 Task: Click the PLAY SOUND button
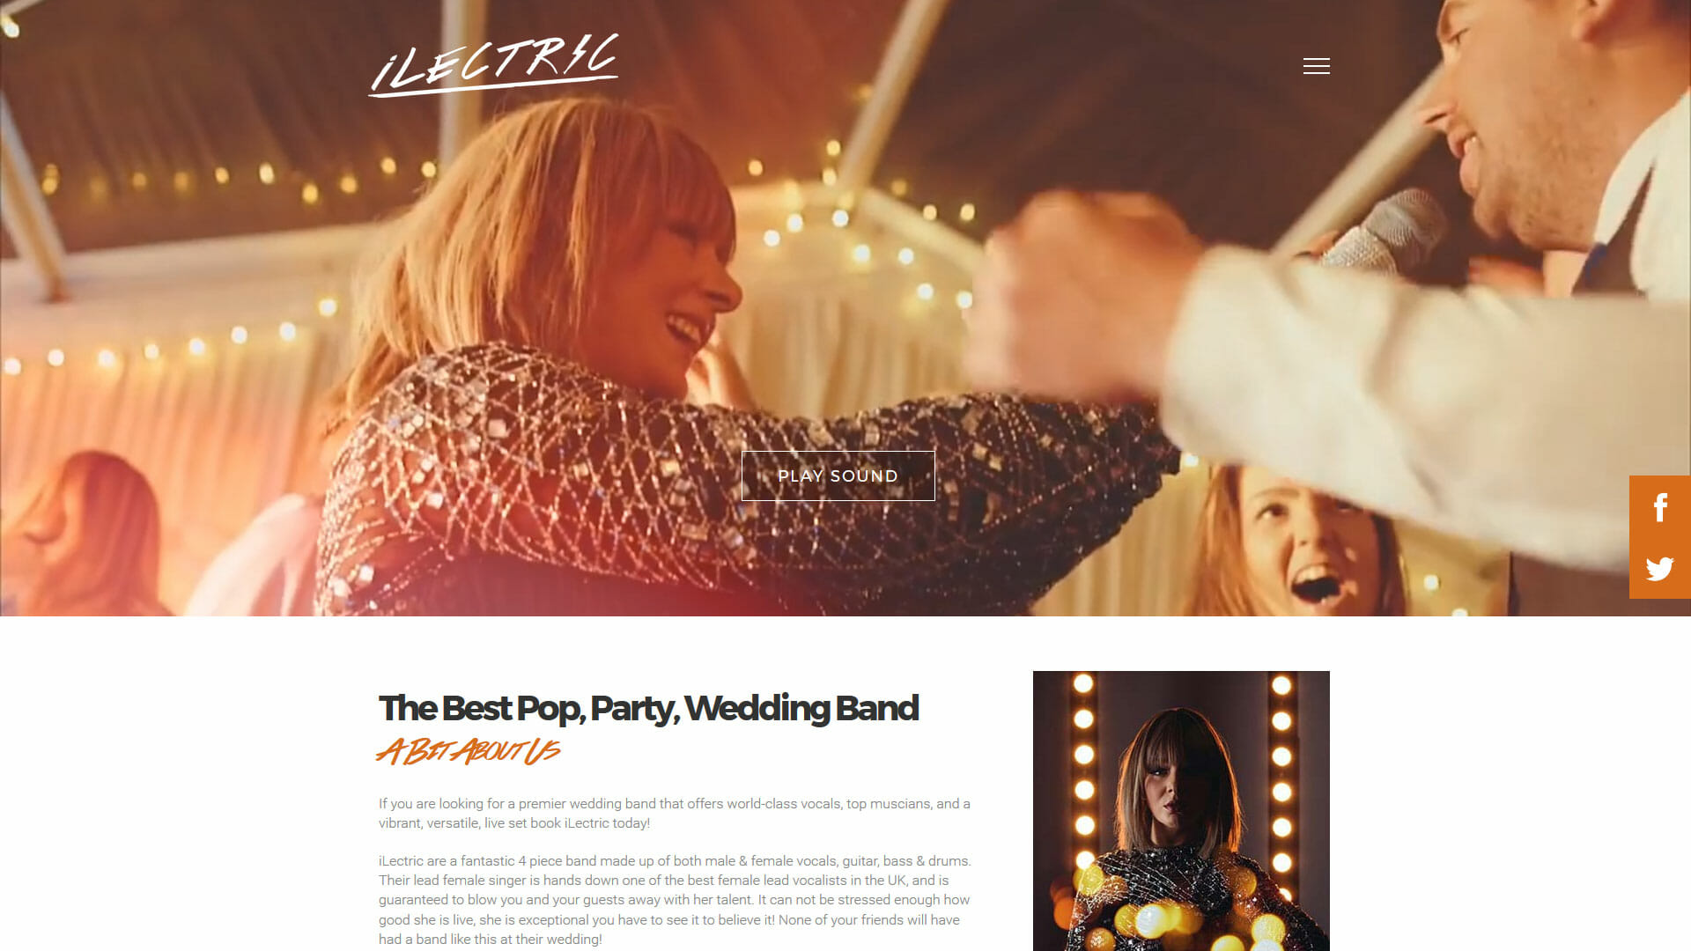click(838, 475)
